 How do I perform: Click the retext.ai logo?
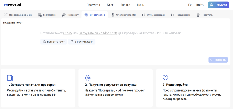pyautogui.click(x=12, y=5)
